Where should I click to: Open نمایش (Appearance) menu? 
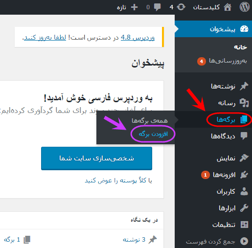[x=226, y=158]
